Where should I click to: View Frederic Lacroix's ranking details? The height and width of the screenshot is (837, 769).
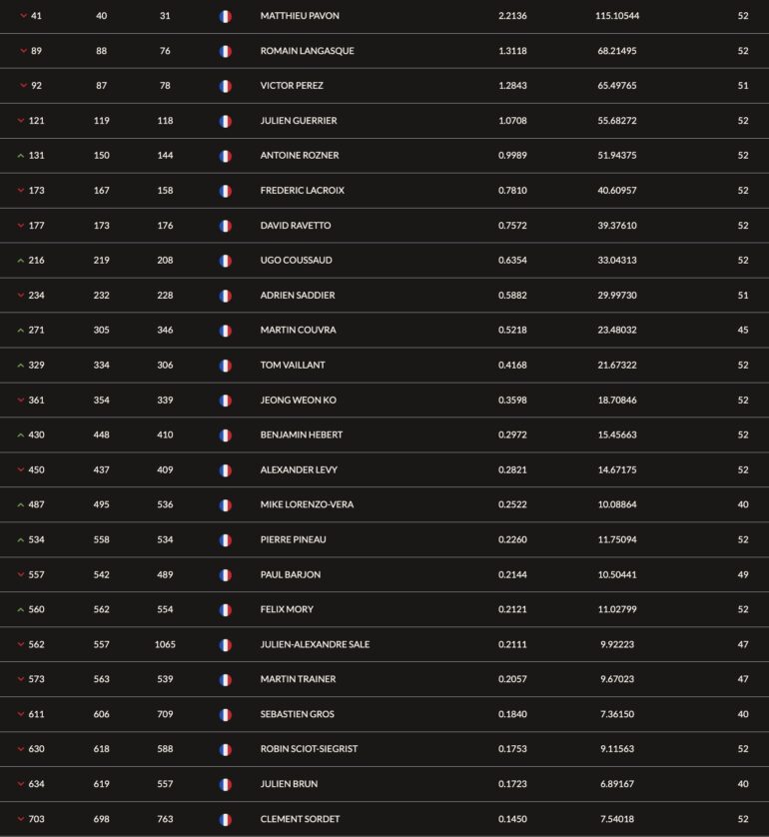[x=302, y=191]
